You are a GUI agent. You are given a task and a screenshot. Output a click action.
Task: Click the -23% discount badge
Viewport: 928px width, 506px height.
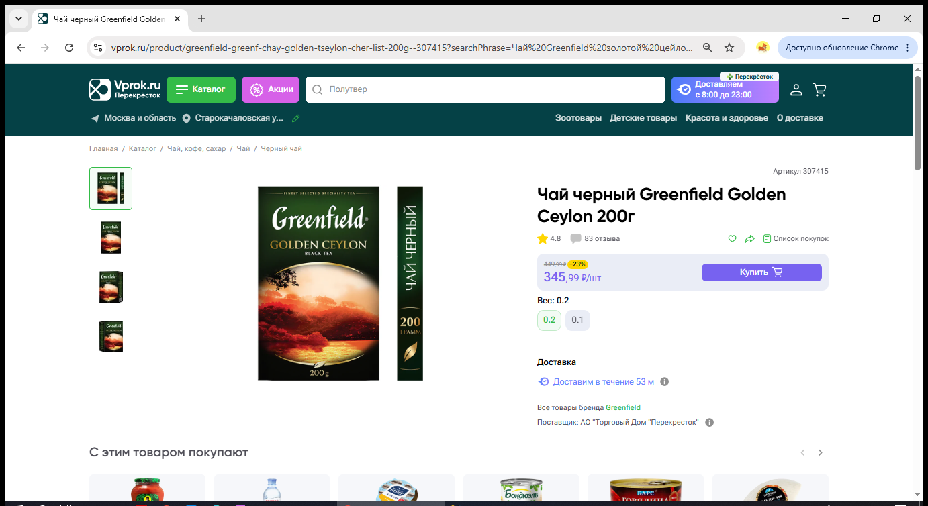(x=577, y=264)
